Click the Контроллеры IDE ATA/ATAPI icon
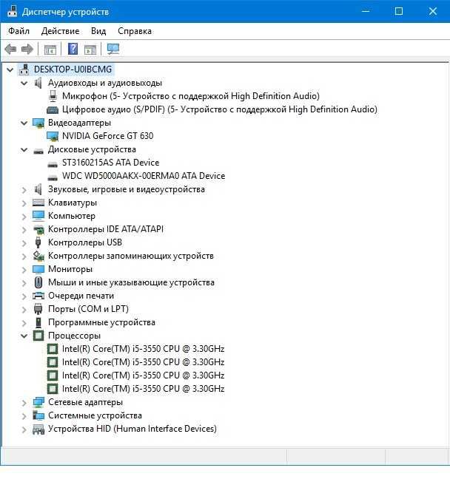Image resolution: width=450 pixels, height=479 pixels. [38, 229]
